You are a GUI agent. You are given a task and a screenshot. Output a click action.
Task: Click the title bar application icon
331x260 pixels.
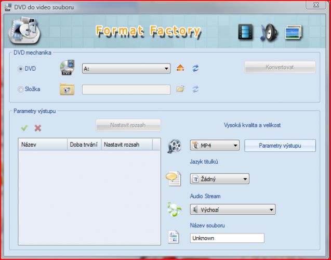(8, 7)
